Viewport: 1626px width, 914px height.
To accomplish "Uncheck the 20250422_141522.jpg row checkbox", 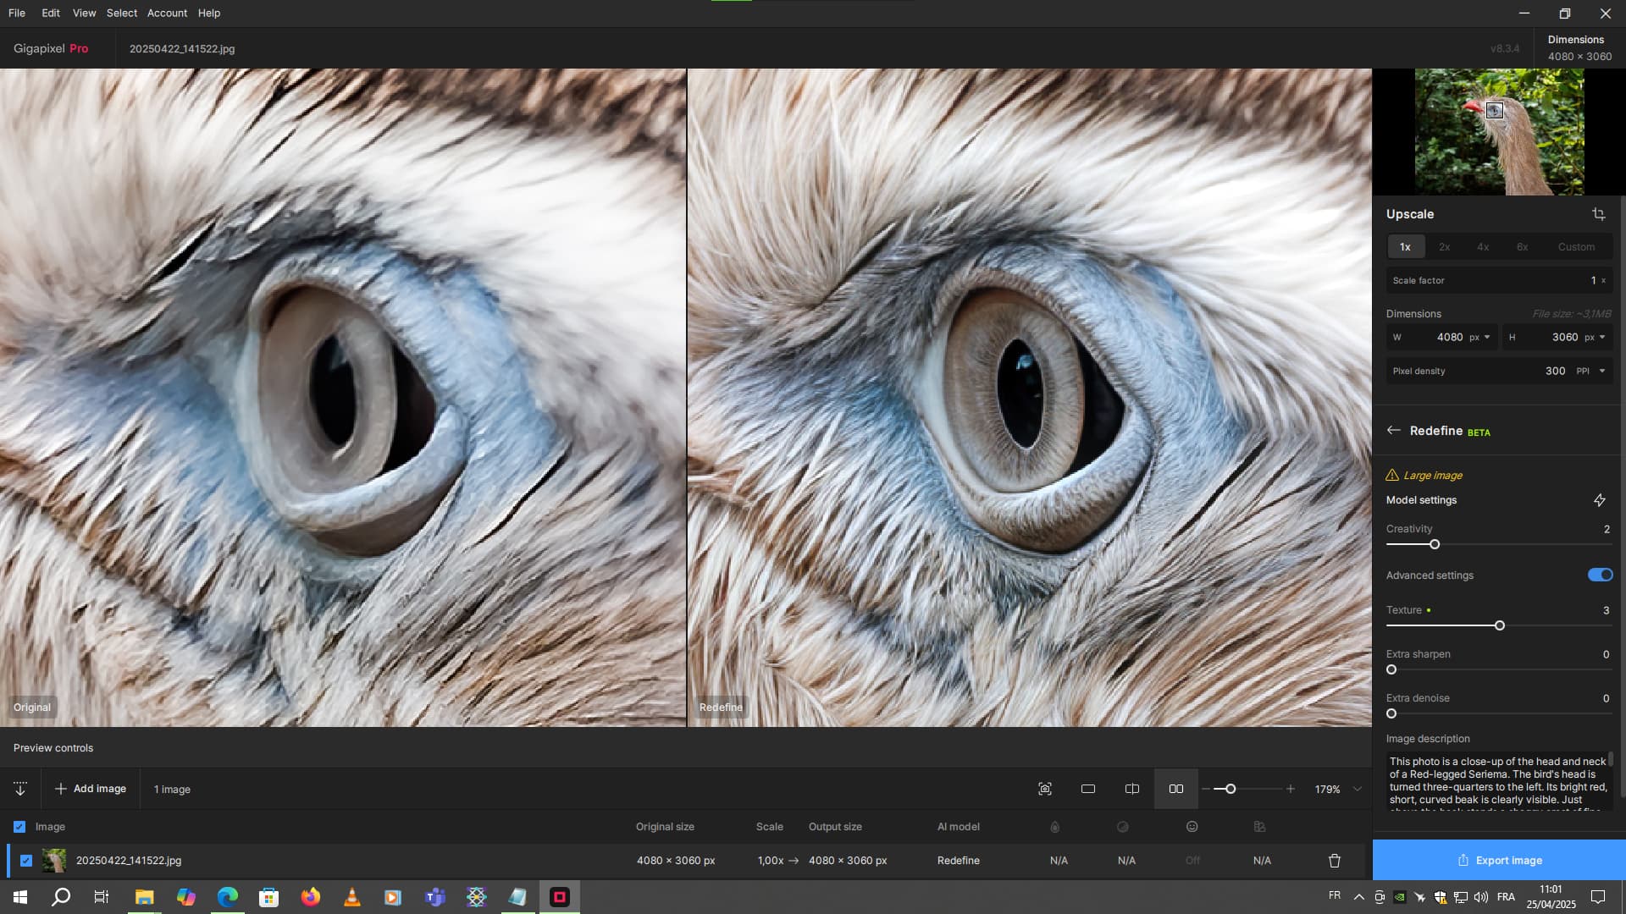I will (x=26, y=861).
